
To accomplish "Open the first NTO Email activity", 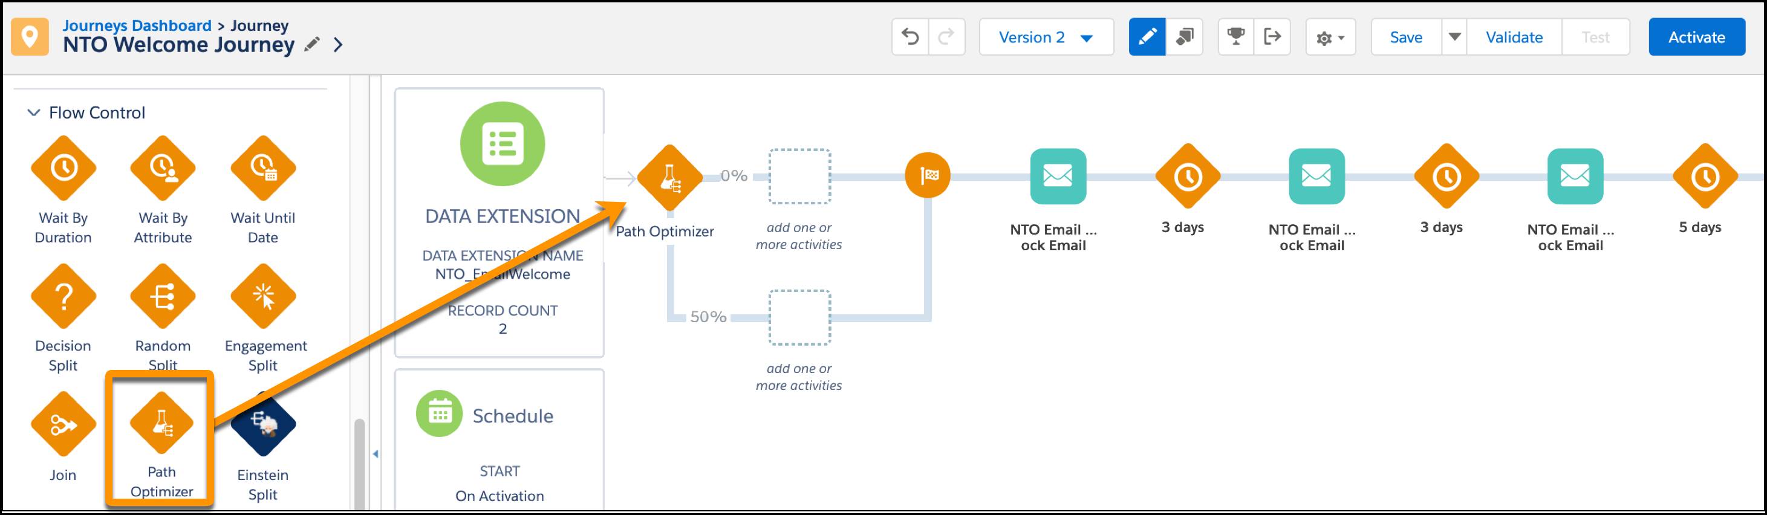I will [1058, 177].
